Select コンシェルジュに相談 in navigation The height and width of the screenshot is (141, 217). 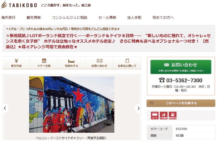(x=70, y=17)
